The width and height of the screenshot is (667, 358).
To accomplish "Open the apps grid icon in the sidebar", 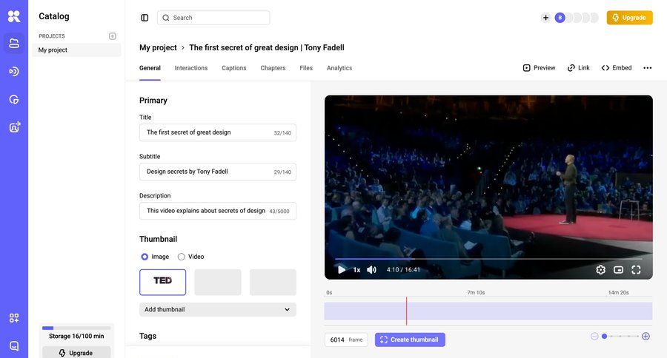I will click(x=14, y=318).
